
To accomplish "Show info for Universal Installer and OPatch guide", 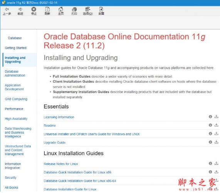I will pyautogui.click(x=210, y=134).
